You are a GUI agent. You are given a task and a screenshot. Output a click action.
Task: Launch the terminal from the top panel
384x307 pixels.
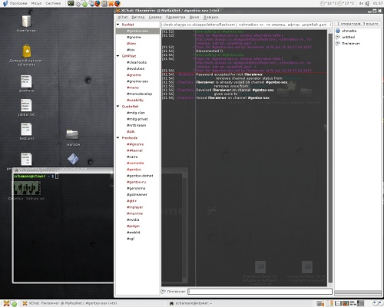coord(71,3)
